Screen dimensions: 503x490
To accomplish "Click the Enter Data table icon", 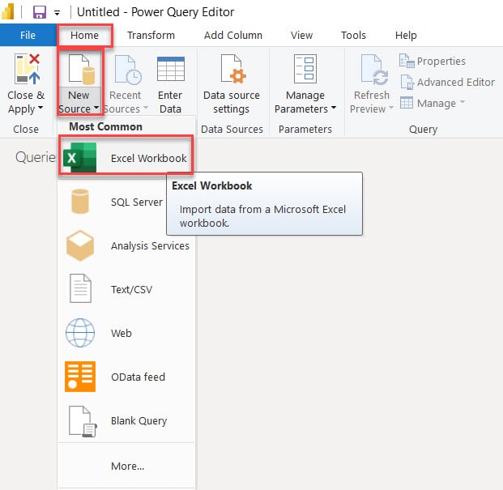I will [171, 69].
